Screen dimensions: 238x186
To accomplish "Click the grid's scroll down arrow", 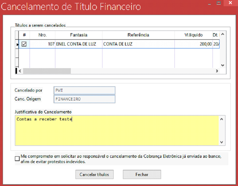I will pos(223,65).
